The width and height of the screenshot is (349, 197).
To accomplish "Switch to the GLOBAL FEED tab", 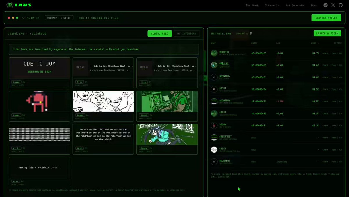I will point(160,34).
